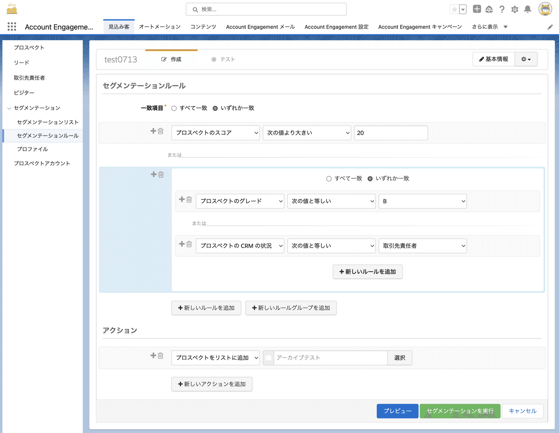
Task: Switch to the 見込み客 tab
Action: point(119,27)
